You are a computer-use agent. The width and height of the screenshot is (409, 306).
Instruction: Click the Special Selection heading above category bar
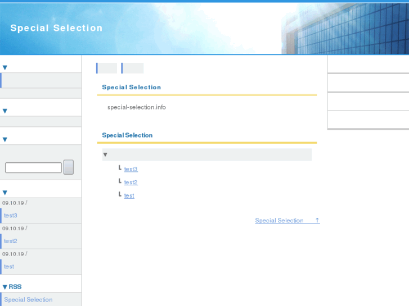coord(127,135)
